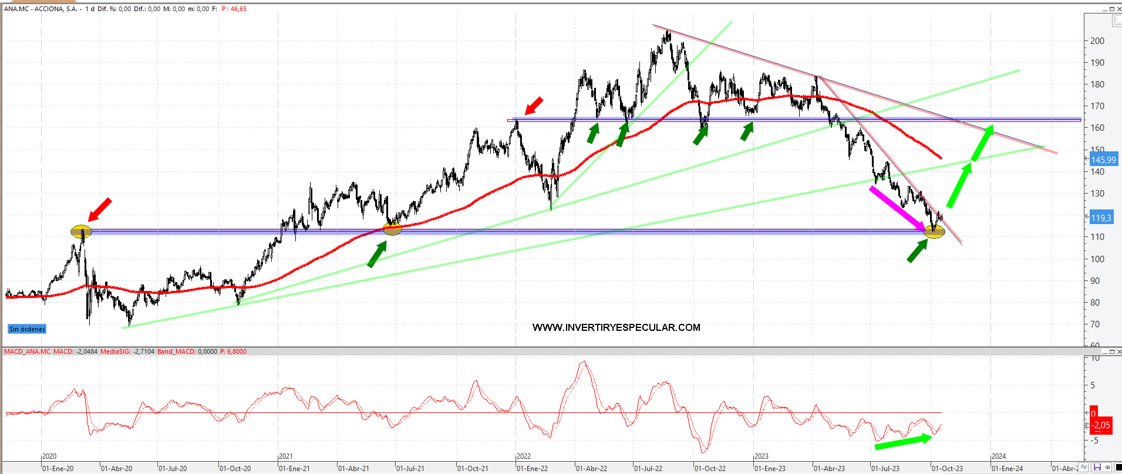This screenshot has height=474, width=1122.
Task: Click the 01-Ene-22 date on time axis
Action: point(532,468)
